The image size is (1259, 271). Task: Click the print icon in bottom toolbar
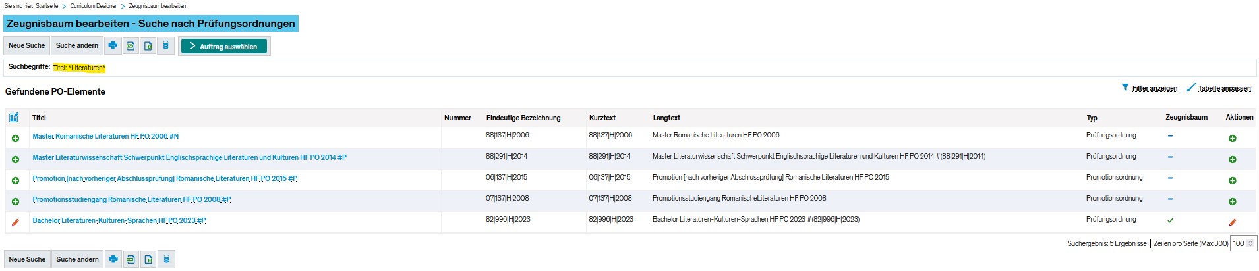pos(113,260)
